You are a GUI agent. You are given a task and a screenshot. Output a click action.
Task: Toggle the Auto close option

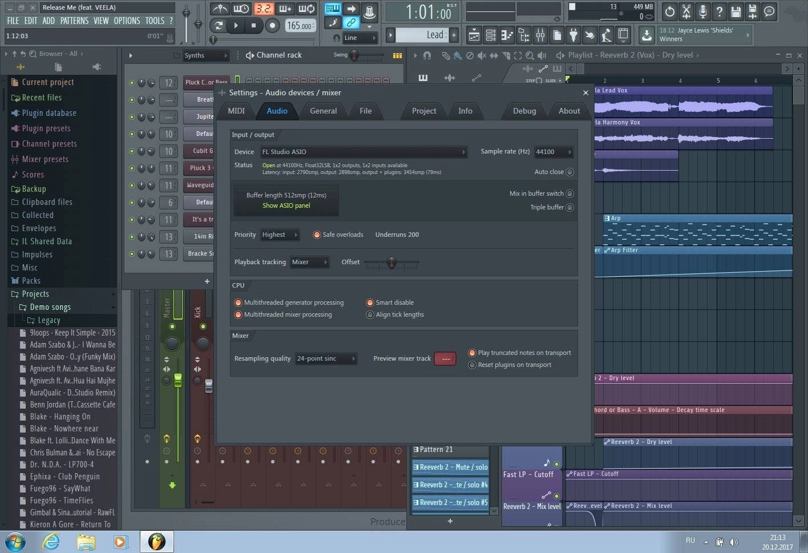pyautogui.click(x=569, y=172)
